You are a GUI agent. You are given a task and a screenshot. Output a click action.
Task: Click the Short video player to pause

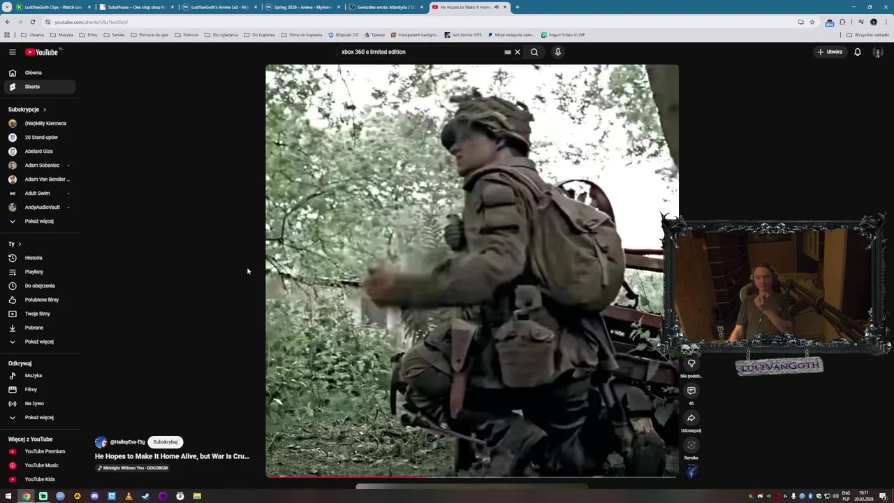(471, 271)
